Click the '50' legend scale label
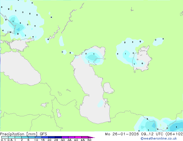This screenshot has width=183, height=141. click(89, 140)
